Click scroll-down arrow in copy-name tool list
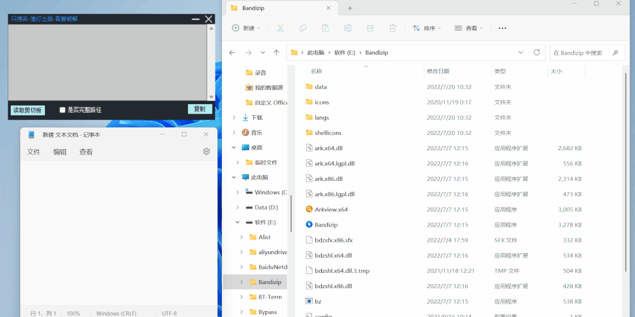635x317 pixels. tap(211, 97)
